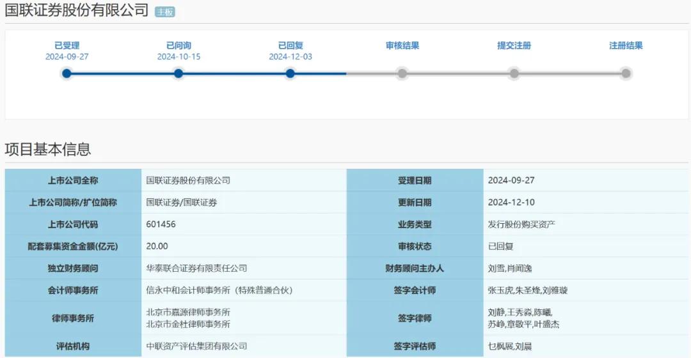Click the 上市公司全称 header cell
Screen dimensions: 691x358
[73, 180]
